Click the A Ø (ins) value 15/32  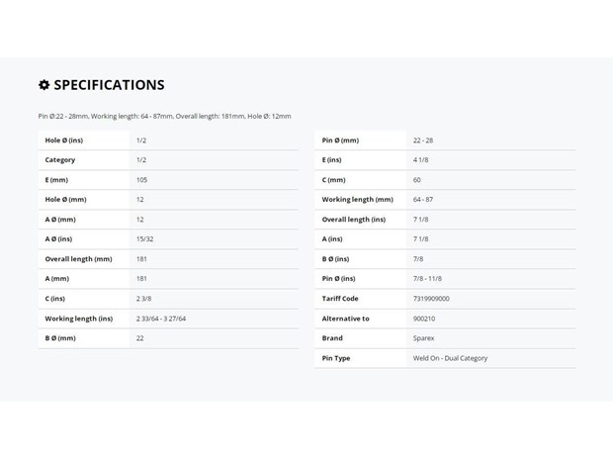(x=144, y=239)
